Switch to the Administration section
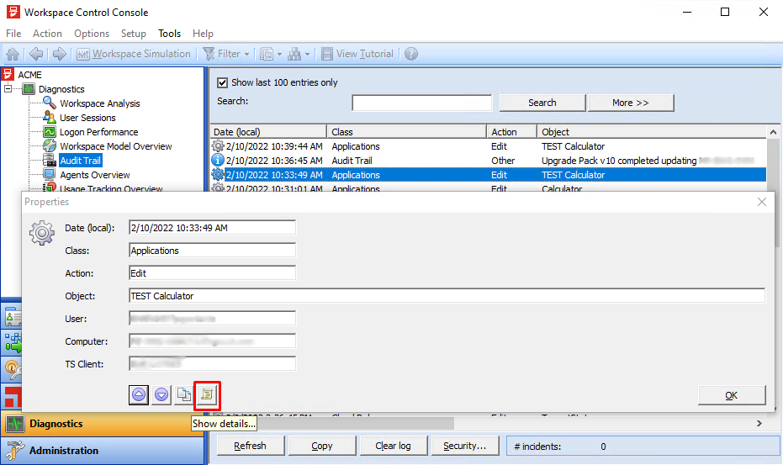 64,451
